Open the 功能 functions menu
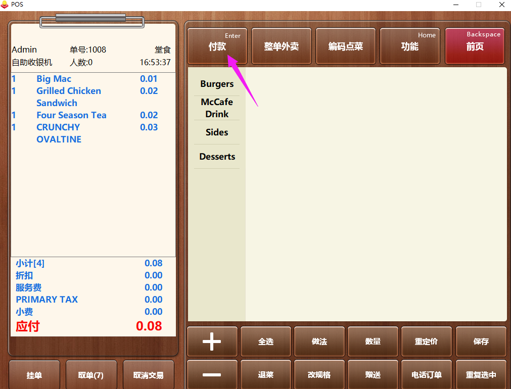Screen dimensions: 511x389 tap(410, 46)
